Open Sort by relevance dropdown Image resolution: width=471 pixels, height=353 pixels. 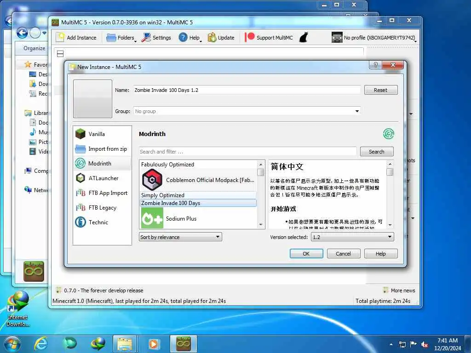point(180,237)
